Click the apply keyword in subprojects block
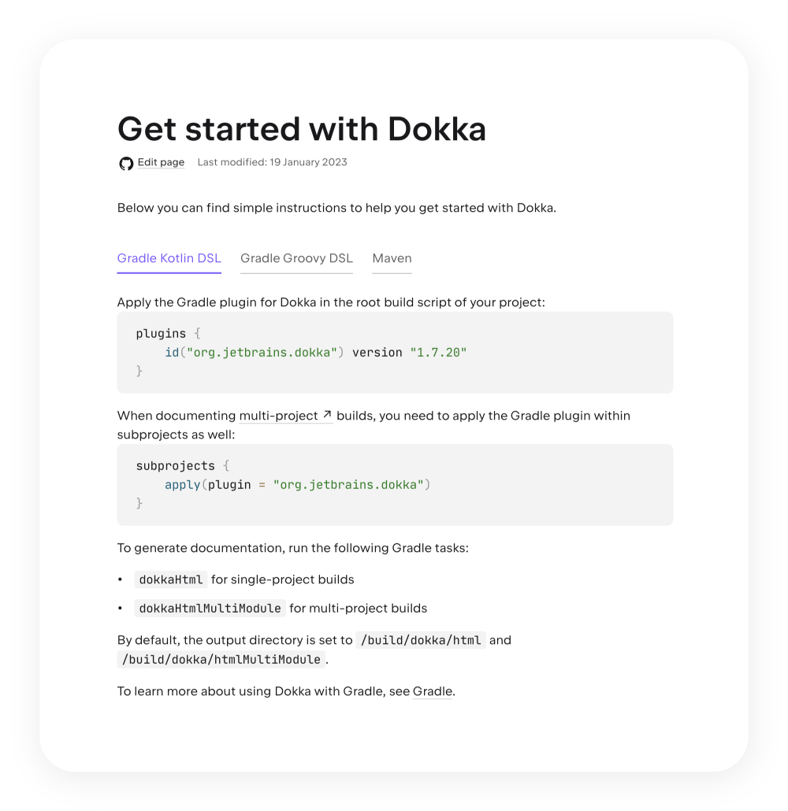This screenshot has height=811, width=788. [x=182, y=485]
